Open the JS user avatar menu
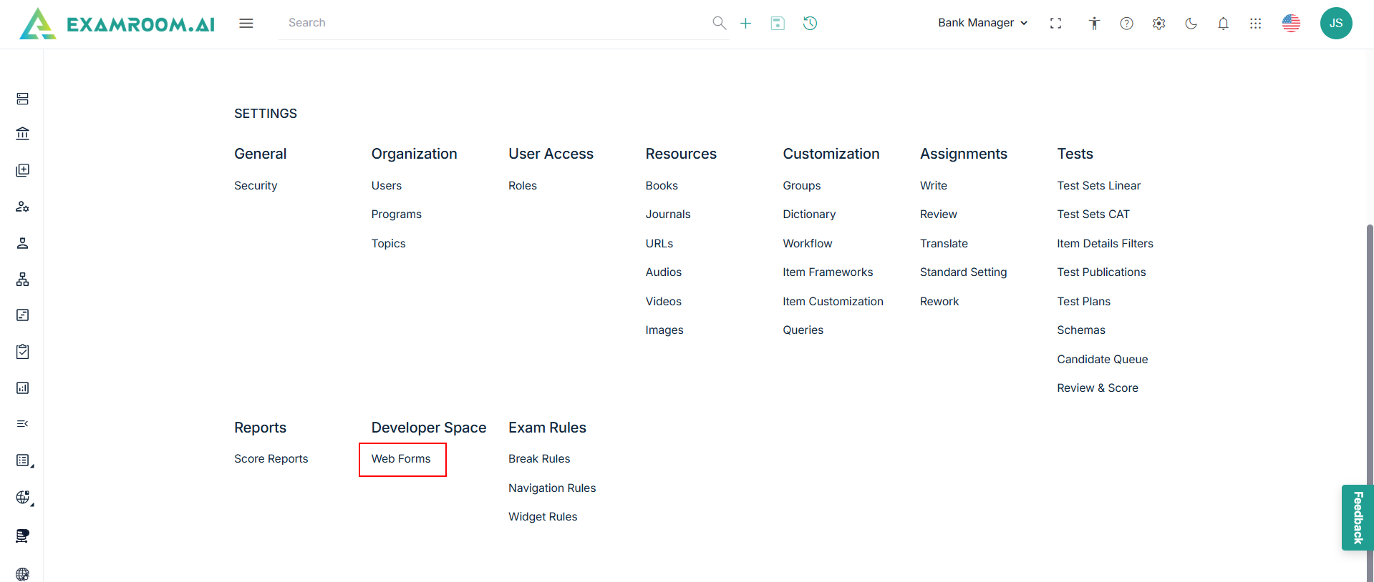Image resolution: width=1374 pixels, height=582 pixels. (x=1335, y=24)
